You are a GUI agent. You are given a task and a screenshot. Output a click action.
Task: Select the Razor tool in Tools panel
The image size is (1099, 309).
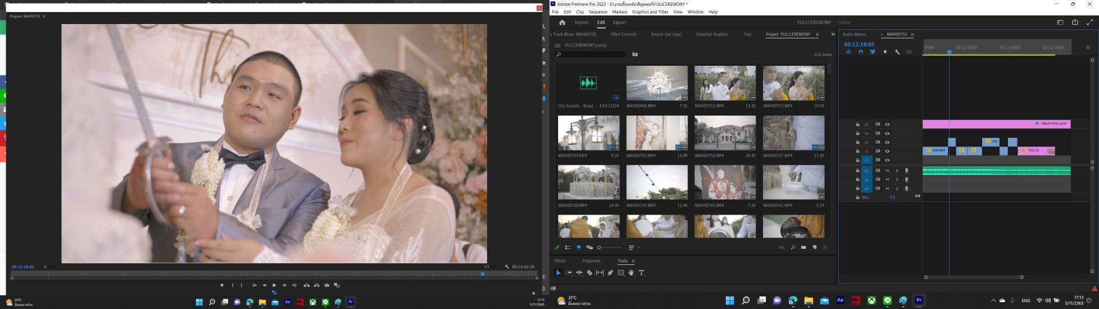click(589, 273)
